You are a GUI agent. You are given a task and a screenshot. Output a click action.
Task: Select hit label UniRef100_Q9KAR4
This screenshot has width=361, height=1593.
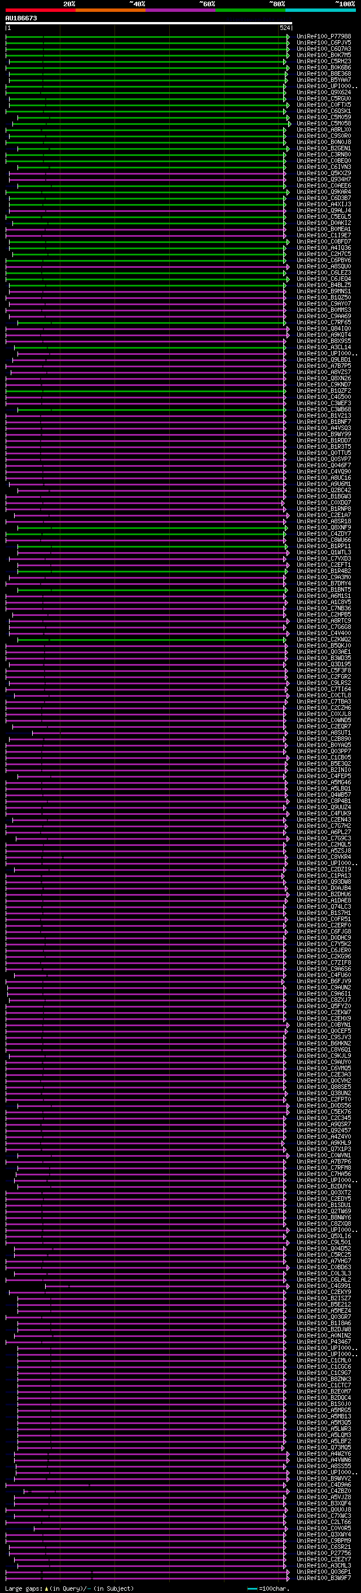[x=323, y=192]
